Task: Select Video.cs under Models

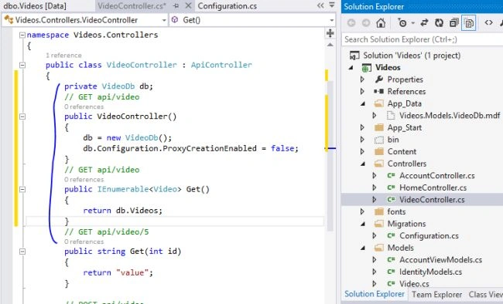Action: tap(414, 284)
